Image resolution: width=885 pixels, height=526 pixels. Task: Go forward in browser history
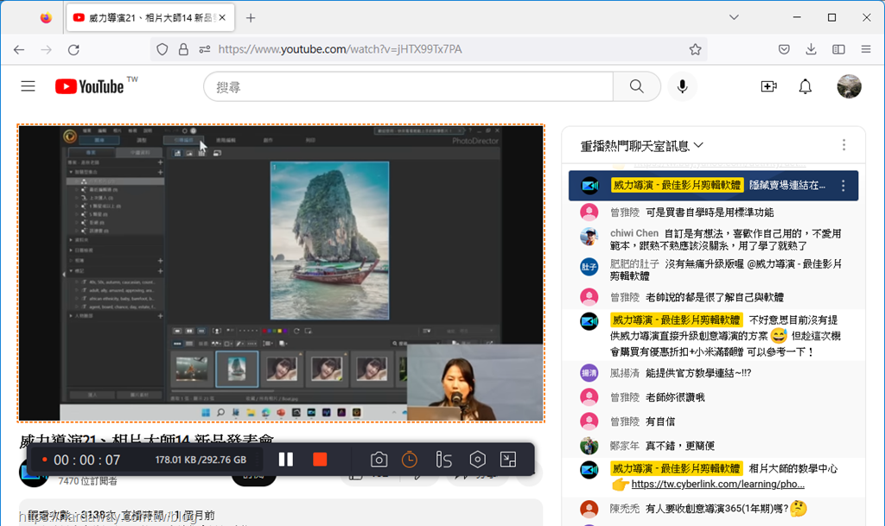point(47,49)
